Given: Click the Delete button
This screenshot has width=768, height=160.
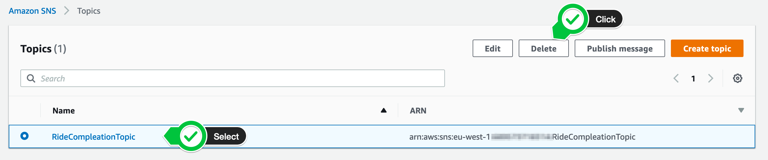Looking at the screenshot, I should [543, 48].
